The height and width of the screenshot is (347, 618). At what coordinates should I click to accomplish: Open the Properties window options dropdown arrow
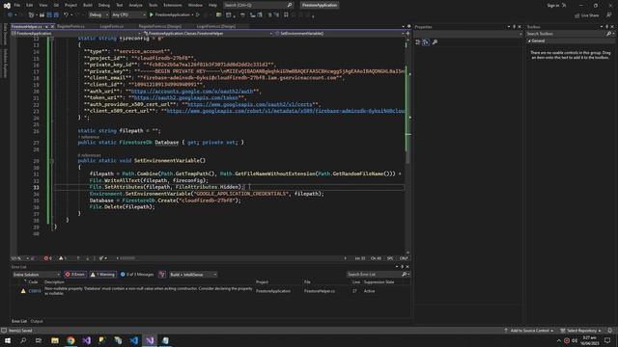(x=509, y=27)
